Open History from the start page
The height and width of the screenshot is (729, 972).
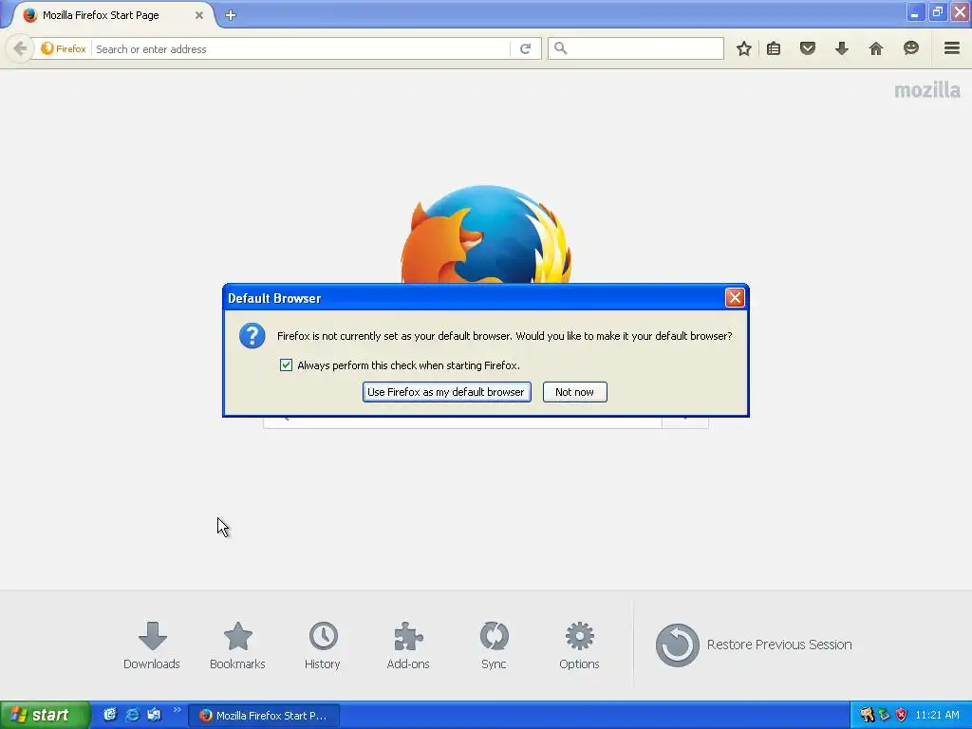tap(323, 645)
